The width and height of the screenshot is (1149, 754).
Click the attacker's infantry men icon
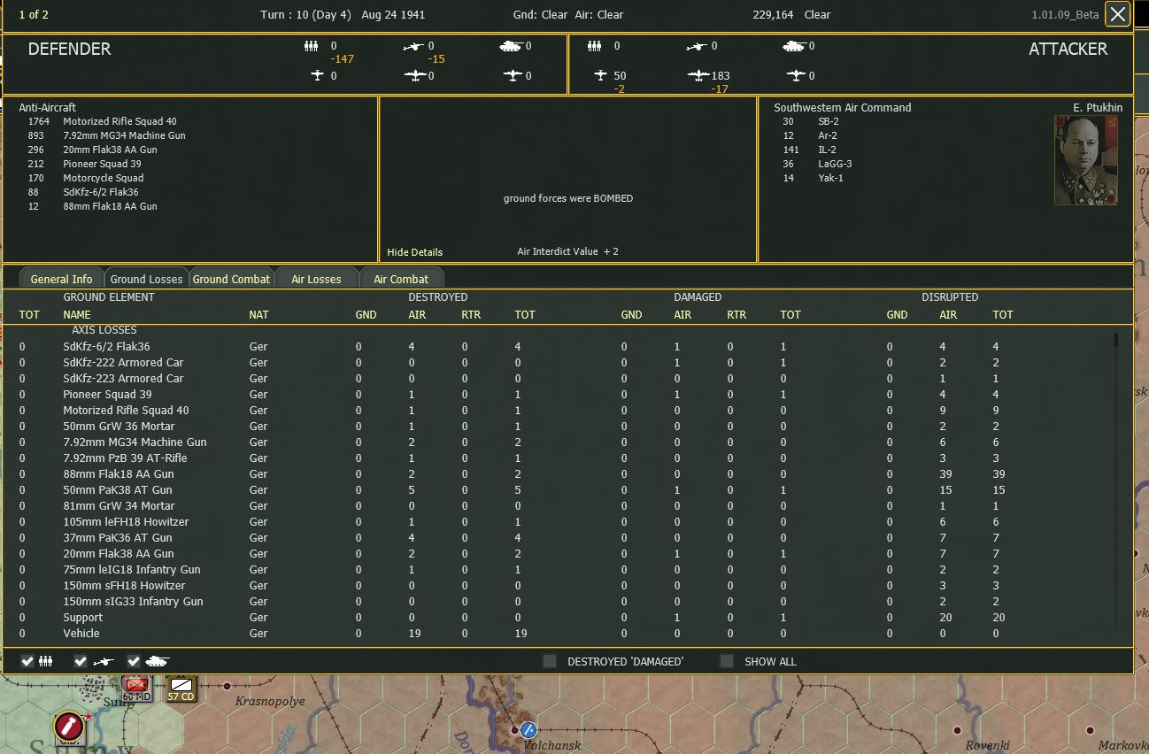pyautogui.click(x=595, y=46)
